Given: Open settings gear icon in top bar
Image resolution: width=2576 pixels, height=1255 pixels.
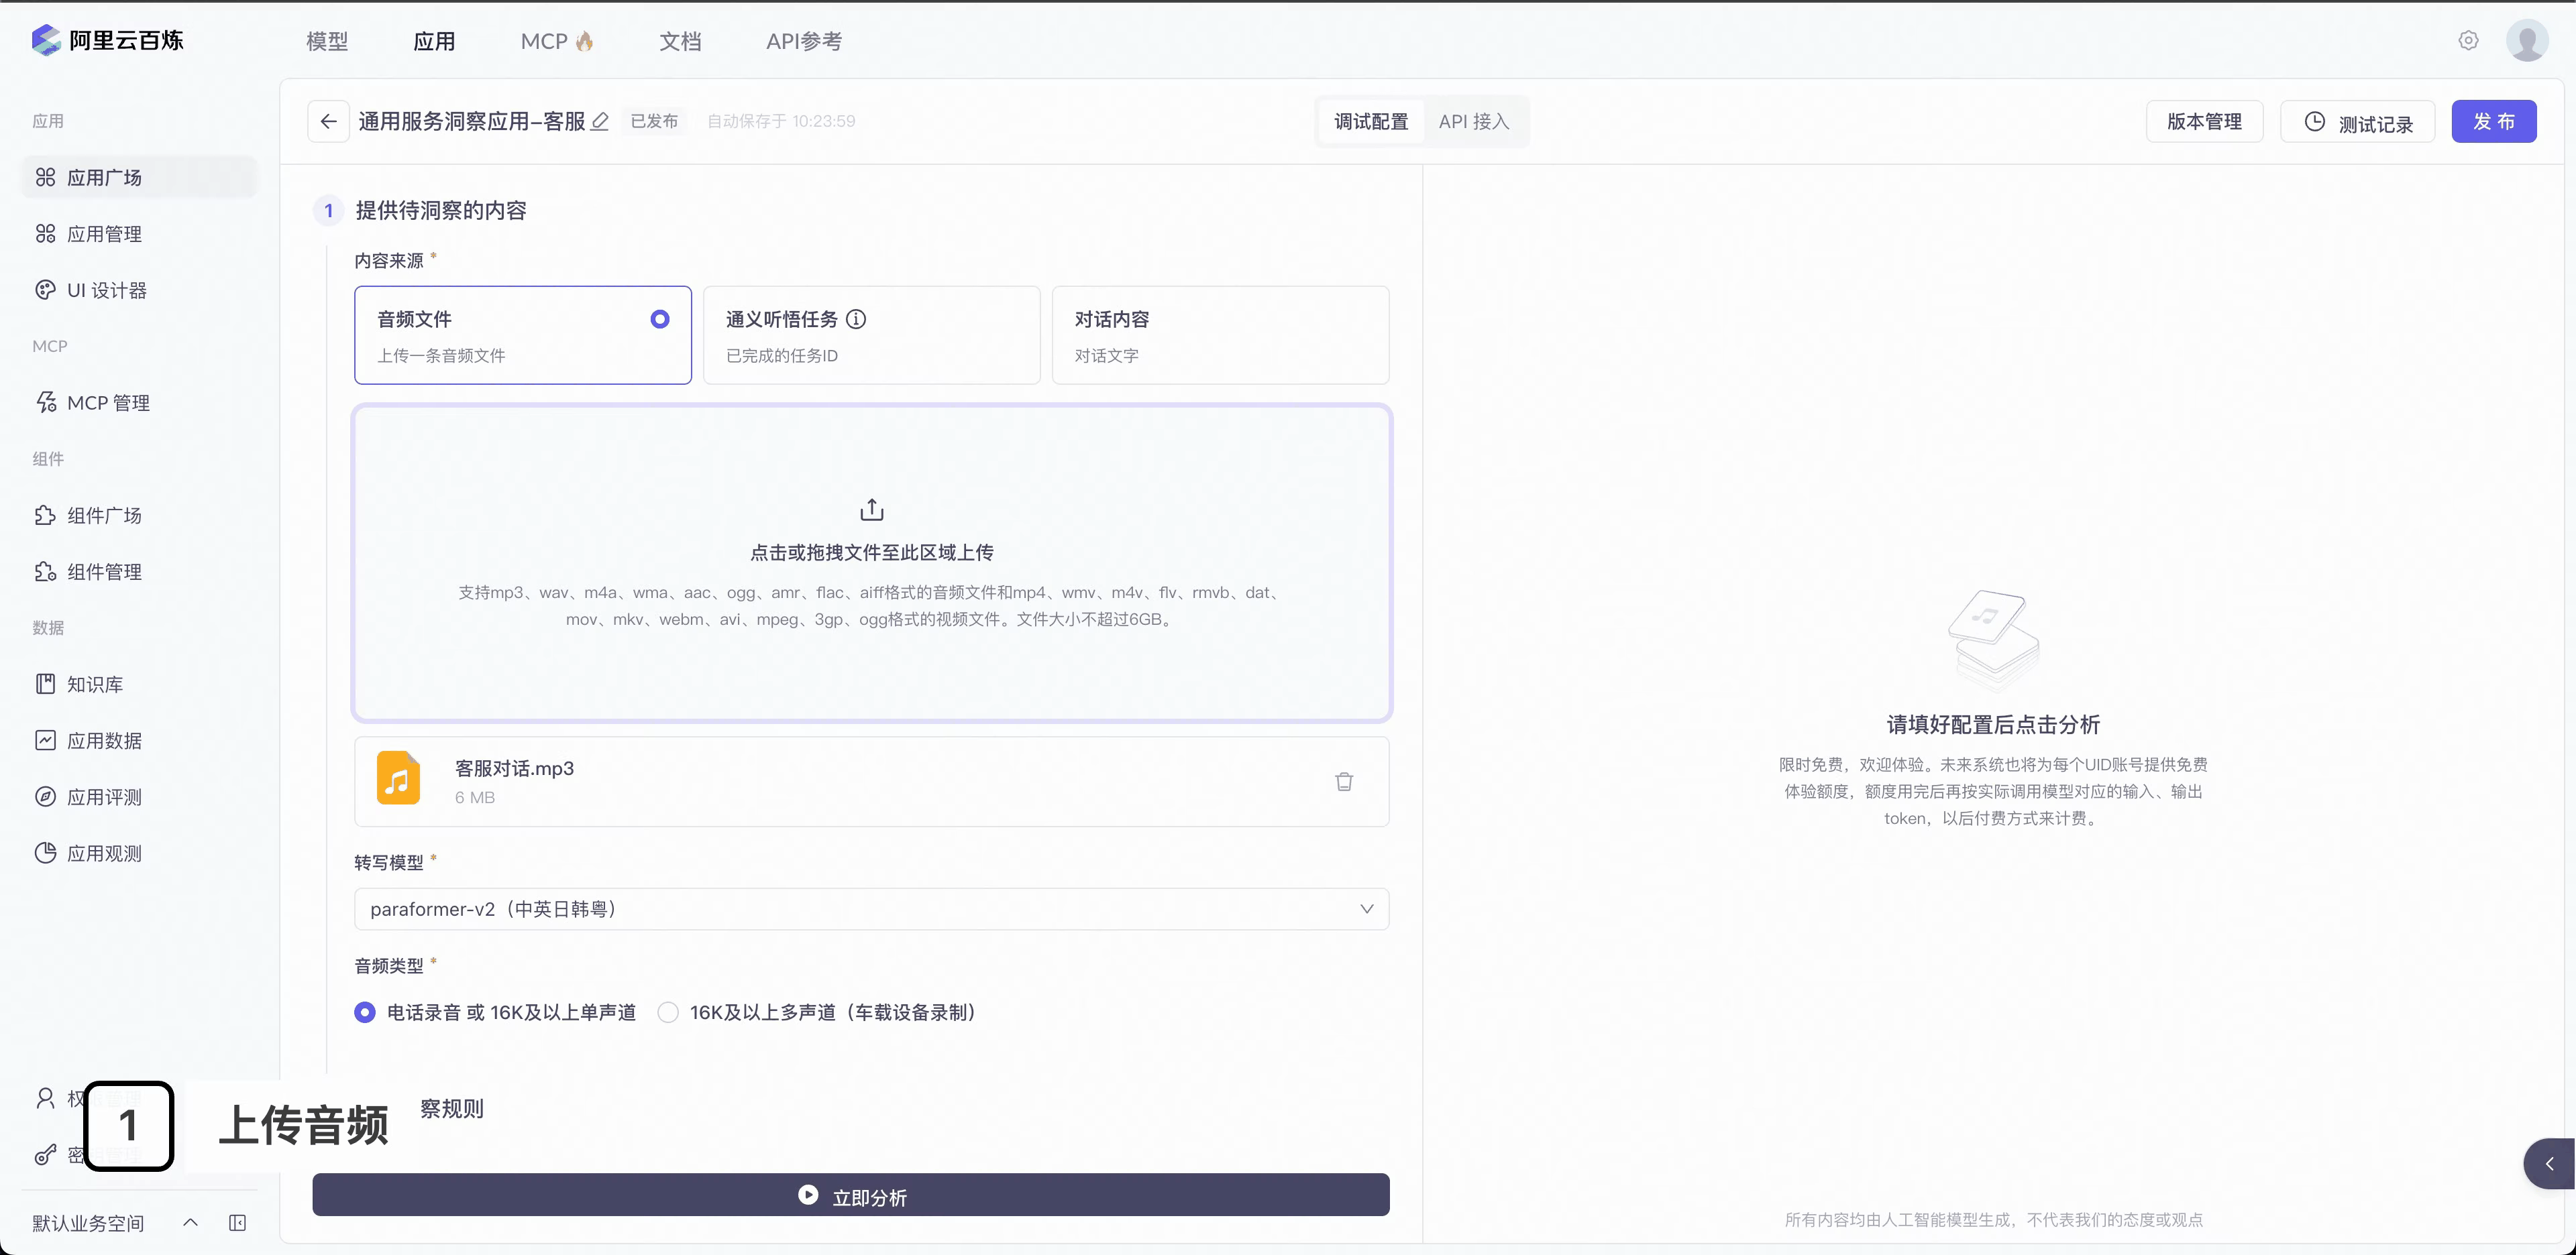Looking at the screenshot, I should tap(2468, 41).
